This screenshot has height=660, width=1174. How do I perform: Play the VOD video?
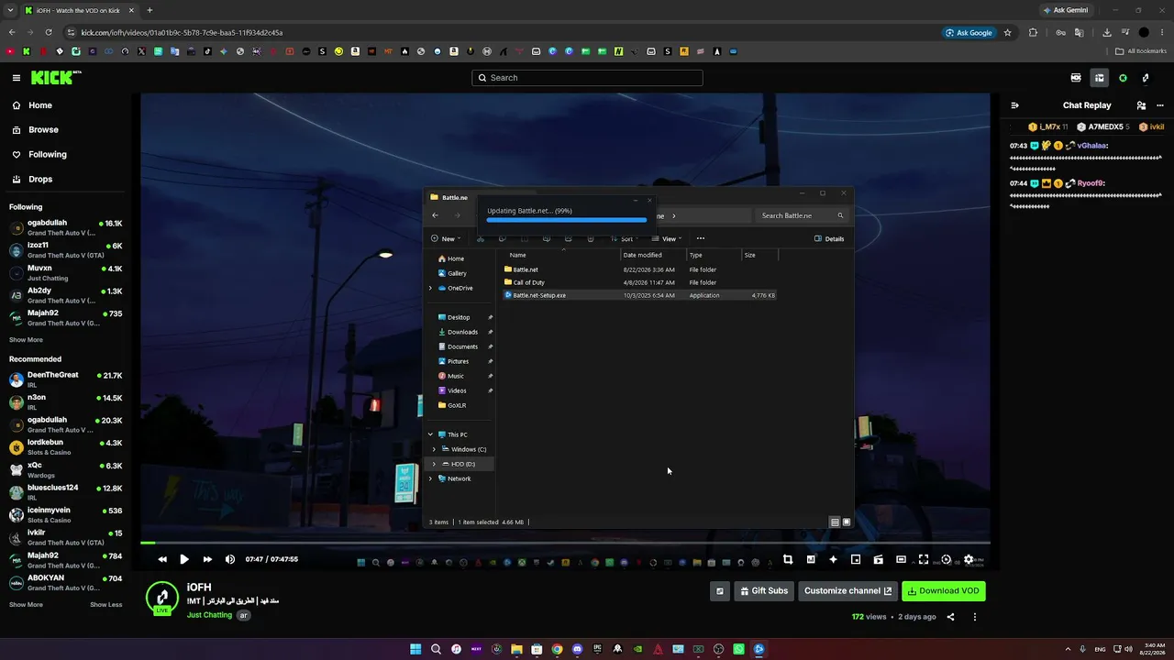click(184, 559)
